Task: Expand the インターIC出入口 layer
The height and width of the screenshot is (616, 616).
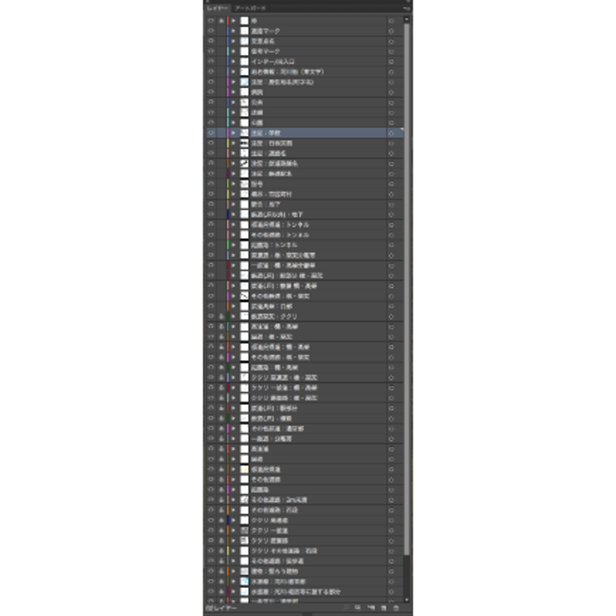Action: pyautogui.click(x=234, y=62)
